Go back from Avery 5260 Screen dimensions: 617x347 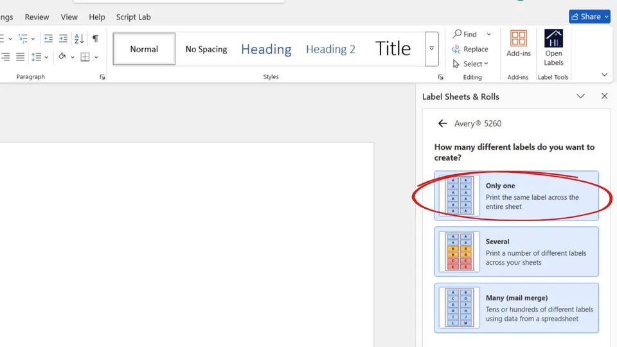[443, 123]
